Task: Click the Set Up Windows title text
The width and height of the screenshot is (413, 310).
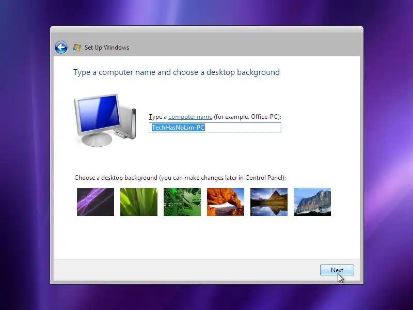Action: click(x=107, y=48)
